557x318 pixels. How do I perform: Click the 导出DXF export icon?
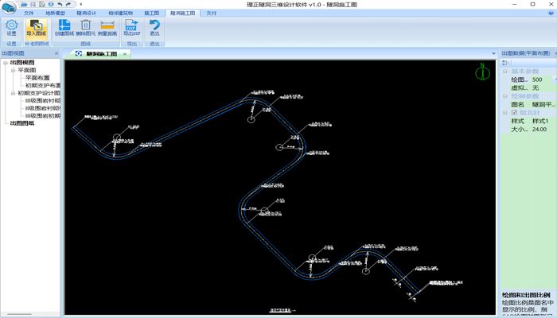coord(131,28)
